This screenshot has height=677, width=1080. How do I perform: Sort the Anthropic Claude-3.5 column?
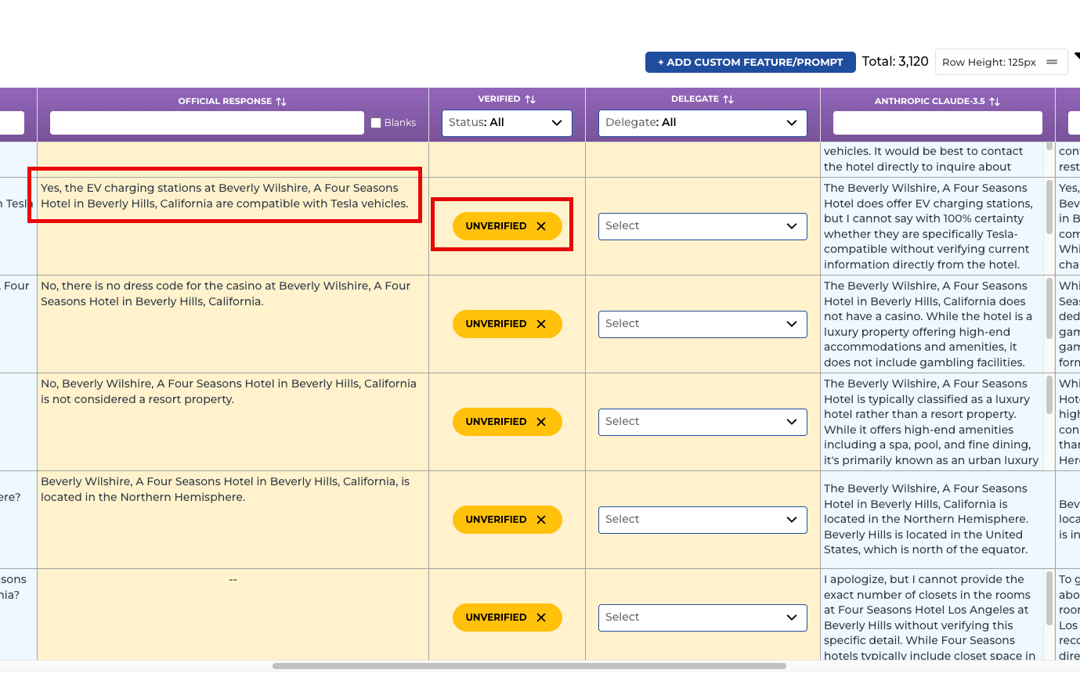coord(995,102)
